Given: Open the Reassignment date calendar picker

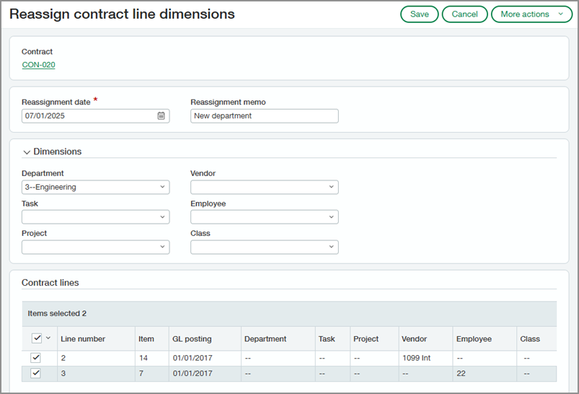Looking at the screenshot, I should [x=162, y=115].
